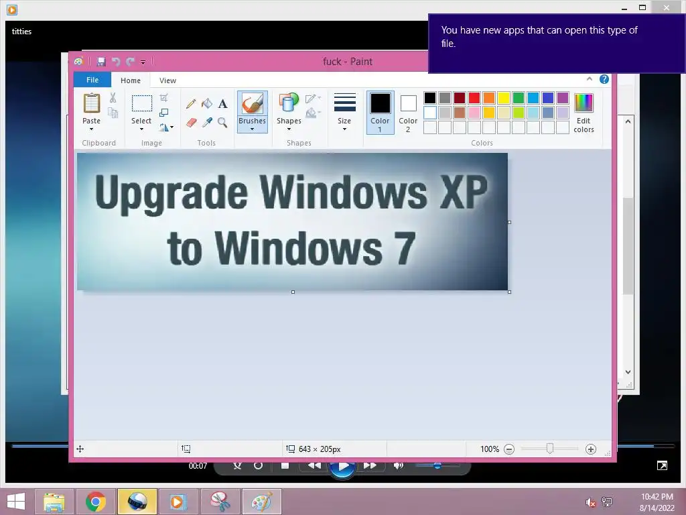Click the Crop icon in Image group

pos(163,98)
